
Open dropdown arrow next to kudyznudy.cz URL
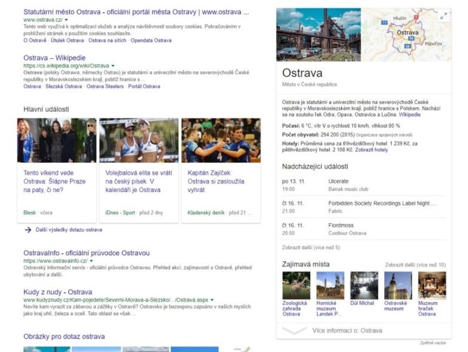[x=212, y=300]
